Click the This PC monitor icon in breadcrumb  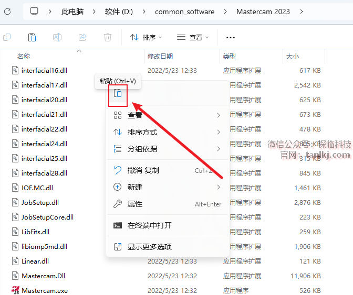click(34, 11)
